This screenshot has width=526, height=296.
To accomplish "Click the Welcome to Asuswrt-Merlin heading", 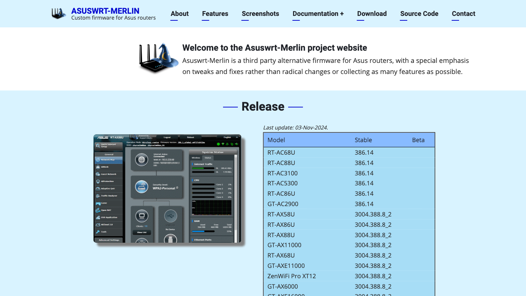I will tap(274, 48).
